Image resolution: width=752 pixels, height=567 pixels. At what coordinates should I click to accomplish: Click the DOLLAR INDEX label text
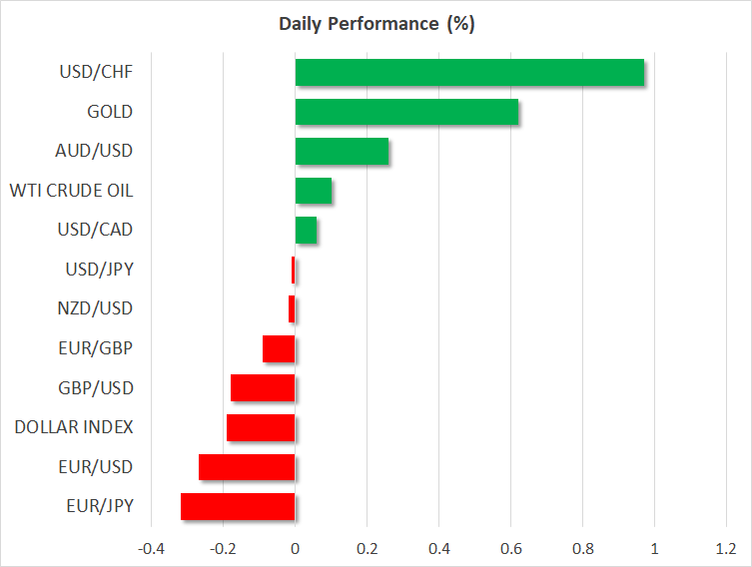pyautogui.click(x=74, y=427)
